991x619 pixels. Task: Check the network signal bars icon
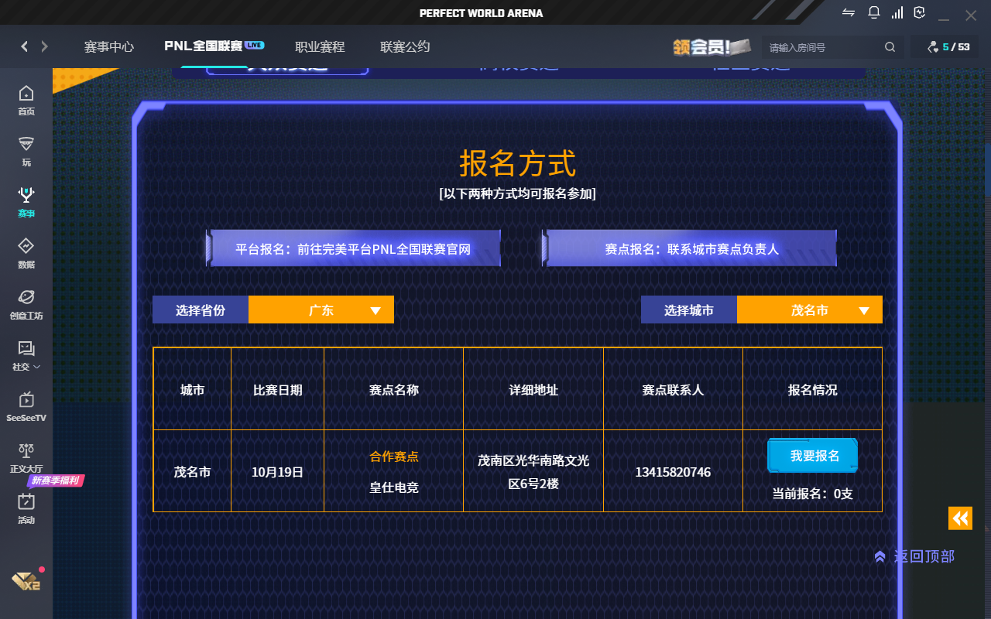pos(897,12)
